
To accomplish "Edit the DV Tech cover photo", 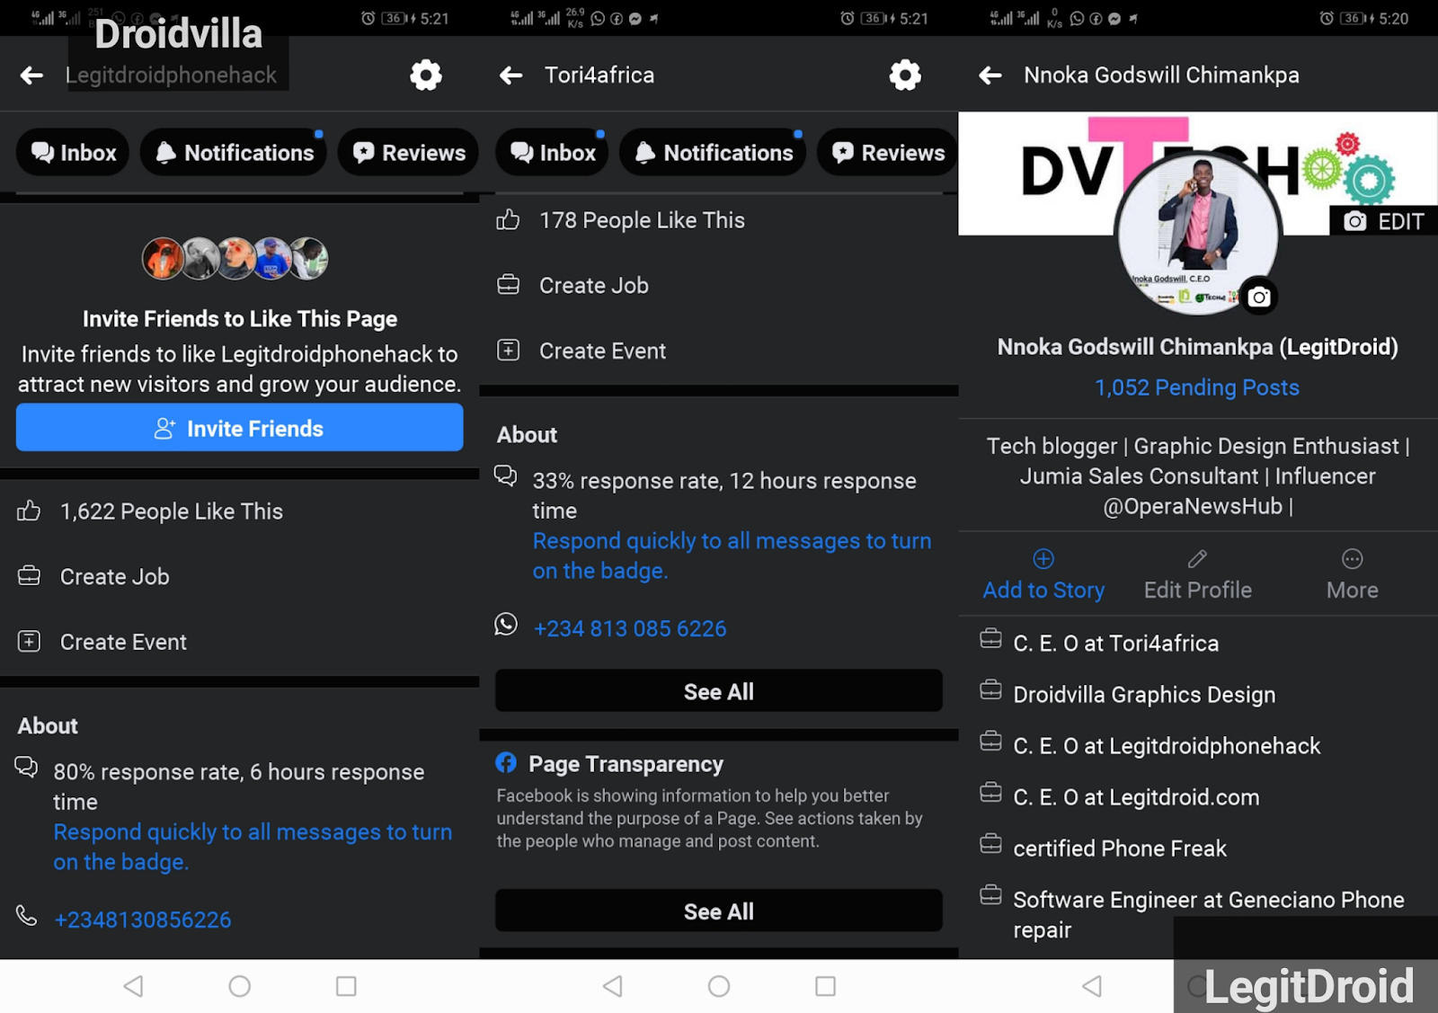I will click(x=1384, y=221).
